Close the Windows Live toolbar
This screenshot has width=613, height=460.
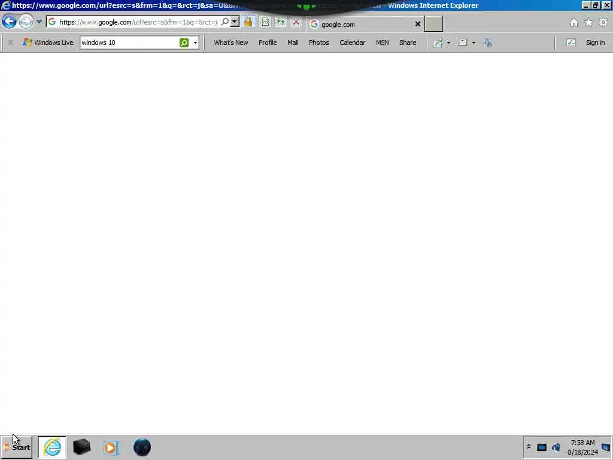11,43
